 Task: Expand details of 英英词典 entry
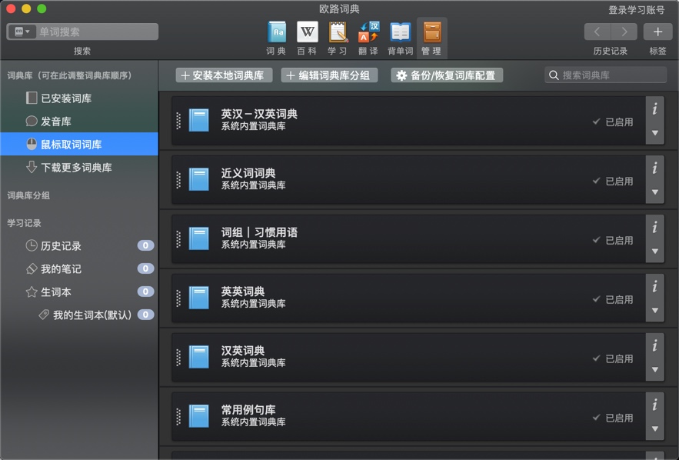655,310
